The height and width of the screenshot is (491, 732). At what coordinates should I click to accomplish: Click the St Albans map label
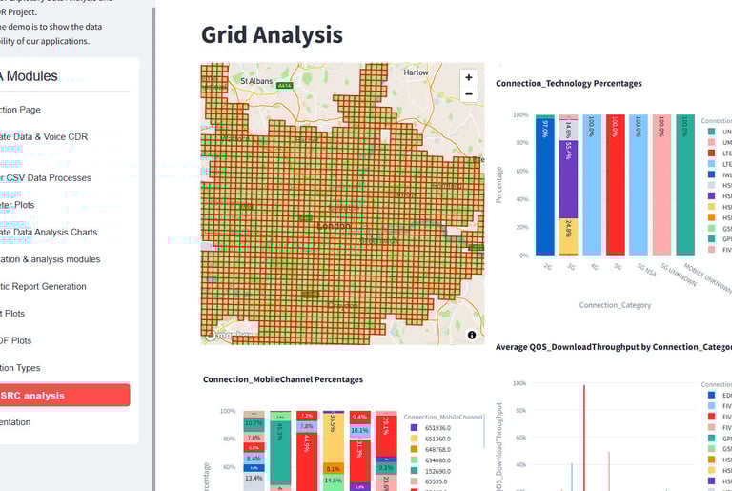[x=256, y=81]
